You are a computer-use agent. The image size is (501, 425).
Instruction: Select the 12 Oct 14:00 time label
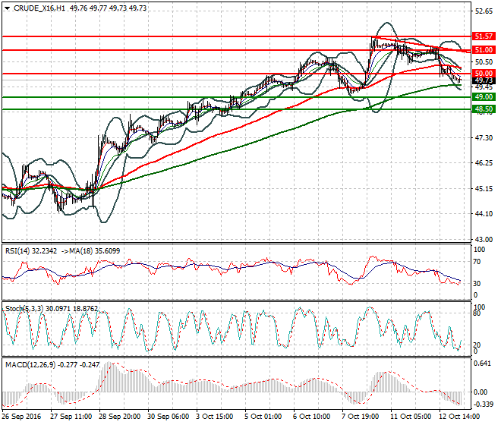coord(460,417)
